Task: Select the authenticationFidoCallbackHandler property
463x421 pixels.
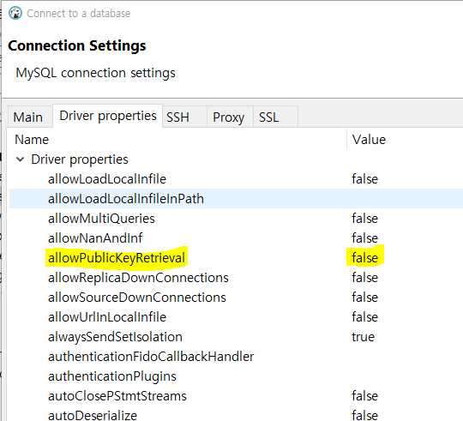Action: [x=151, y=357]
